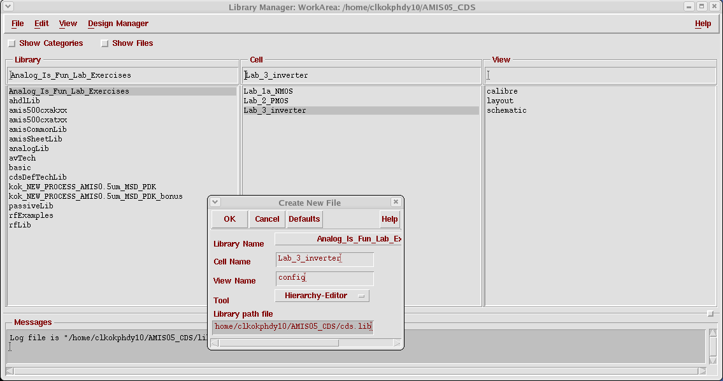Open the Design Manager menu
Screen dimensions: 723x381
pyautogui.click(x=118, y=24)
